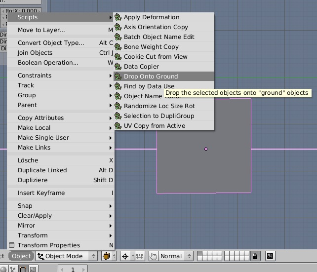Click the solid cube draw type icon
This screenshot has width=317, height=272.
coord(107,256)
